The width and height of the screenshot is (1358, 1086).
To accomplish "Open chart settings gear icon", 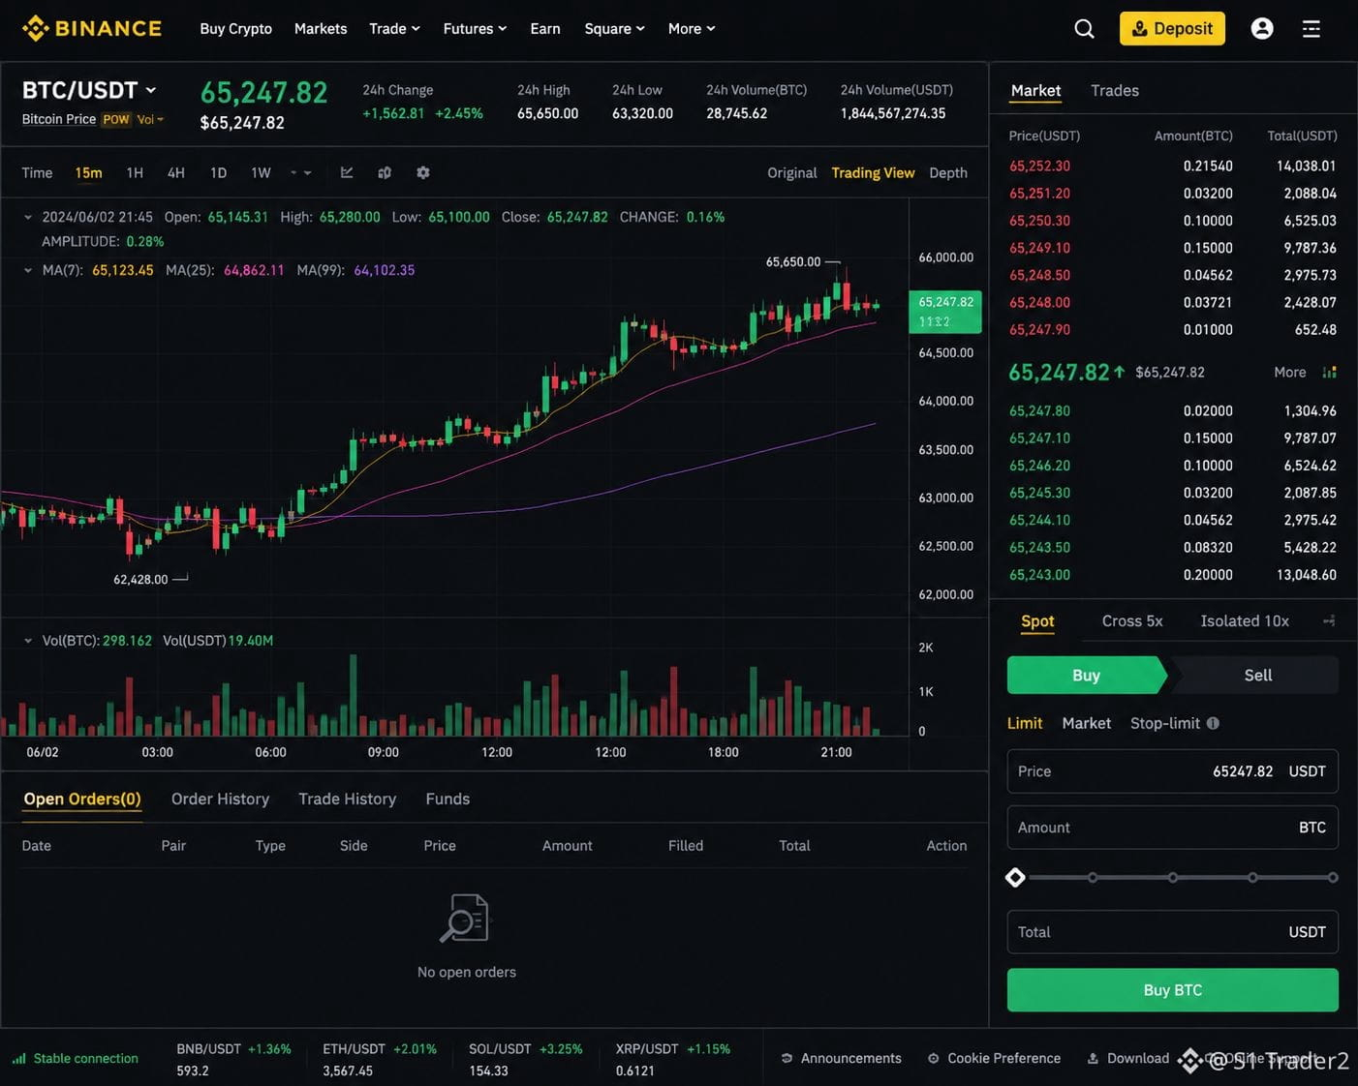I will pyautogui.click(x=423, y=172).
